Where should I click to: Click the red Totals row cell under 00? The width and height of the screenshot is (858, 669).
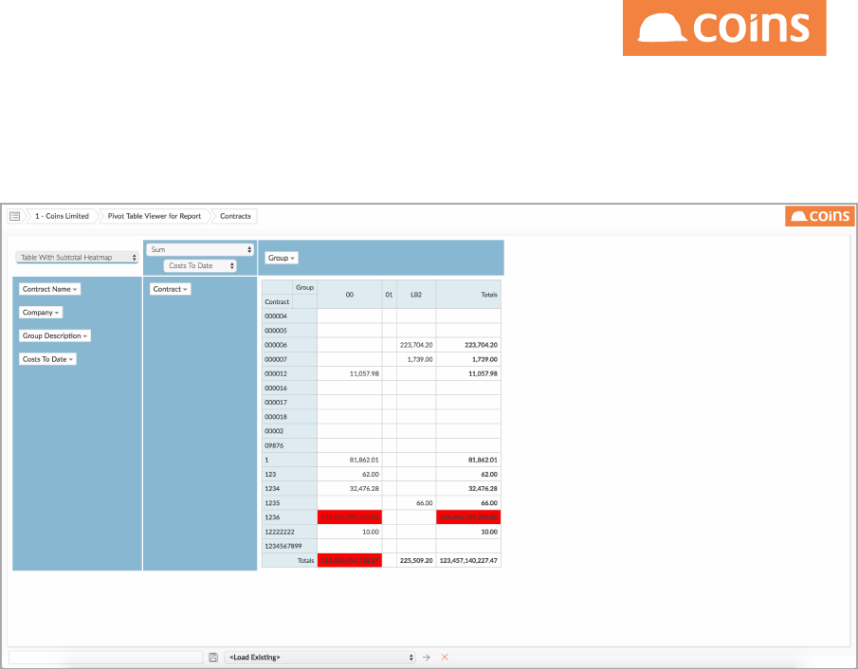pyautogui.click(x=350, y=560)
